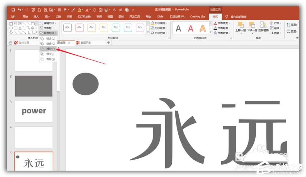Select slide 3 with the power text
The image size is (306, 177).
34,111
